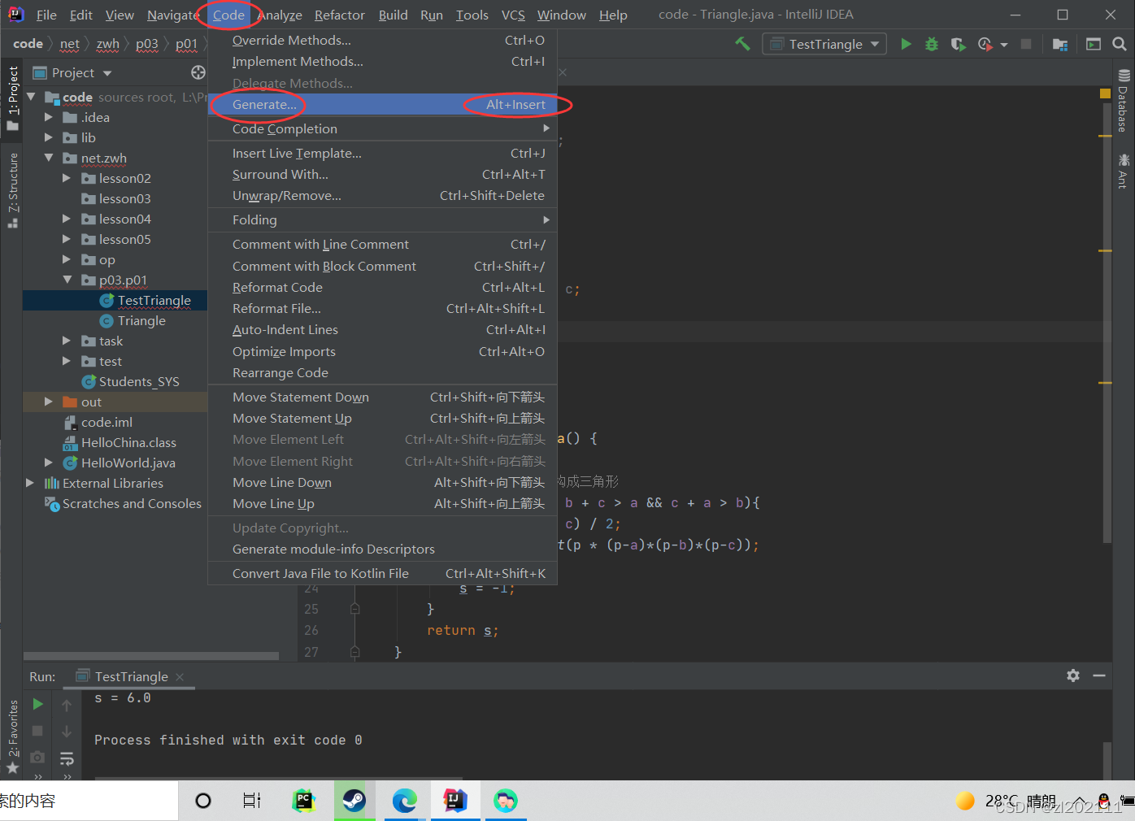The height and width of the screenshot is (821, 1135).
Task: Open the Folding submenu
Action: (383, 219)
